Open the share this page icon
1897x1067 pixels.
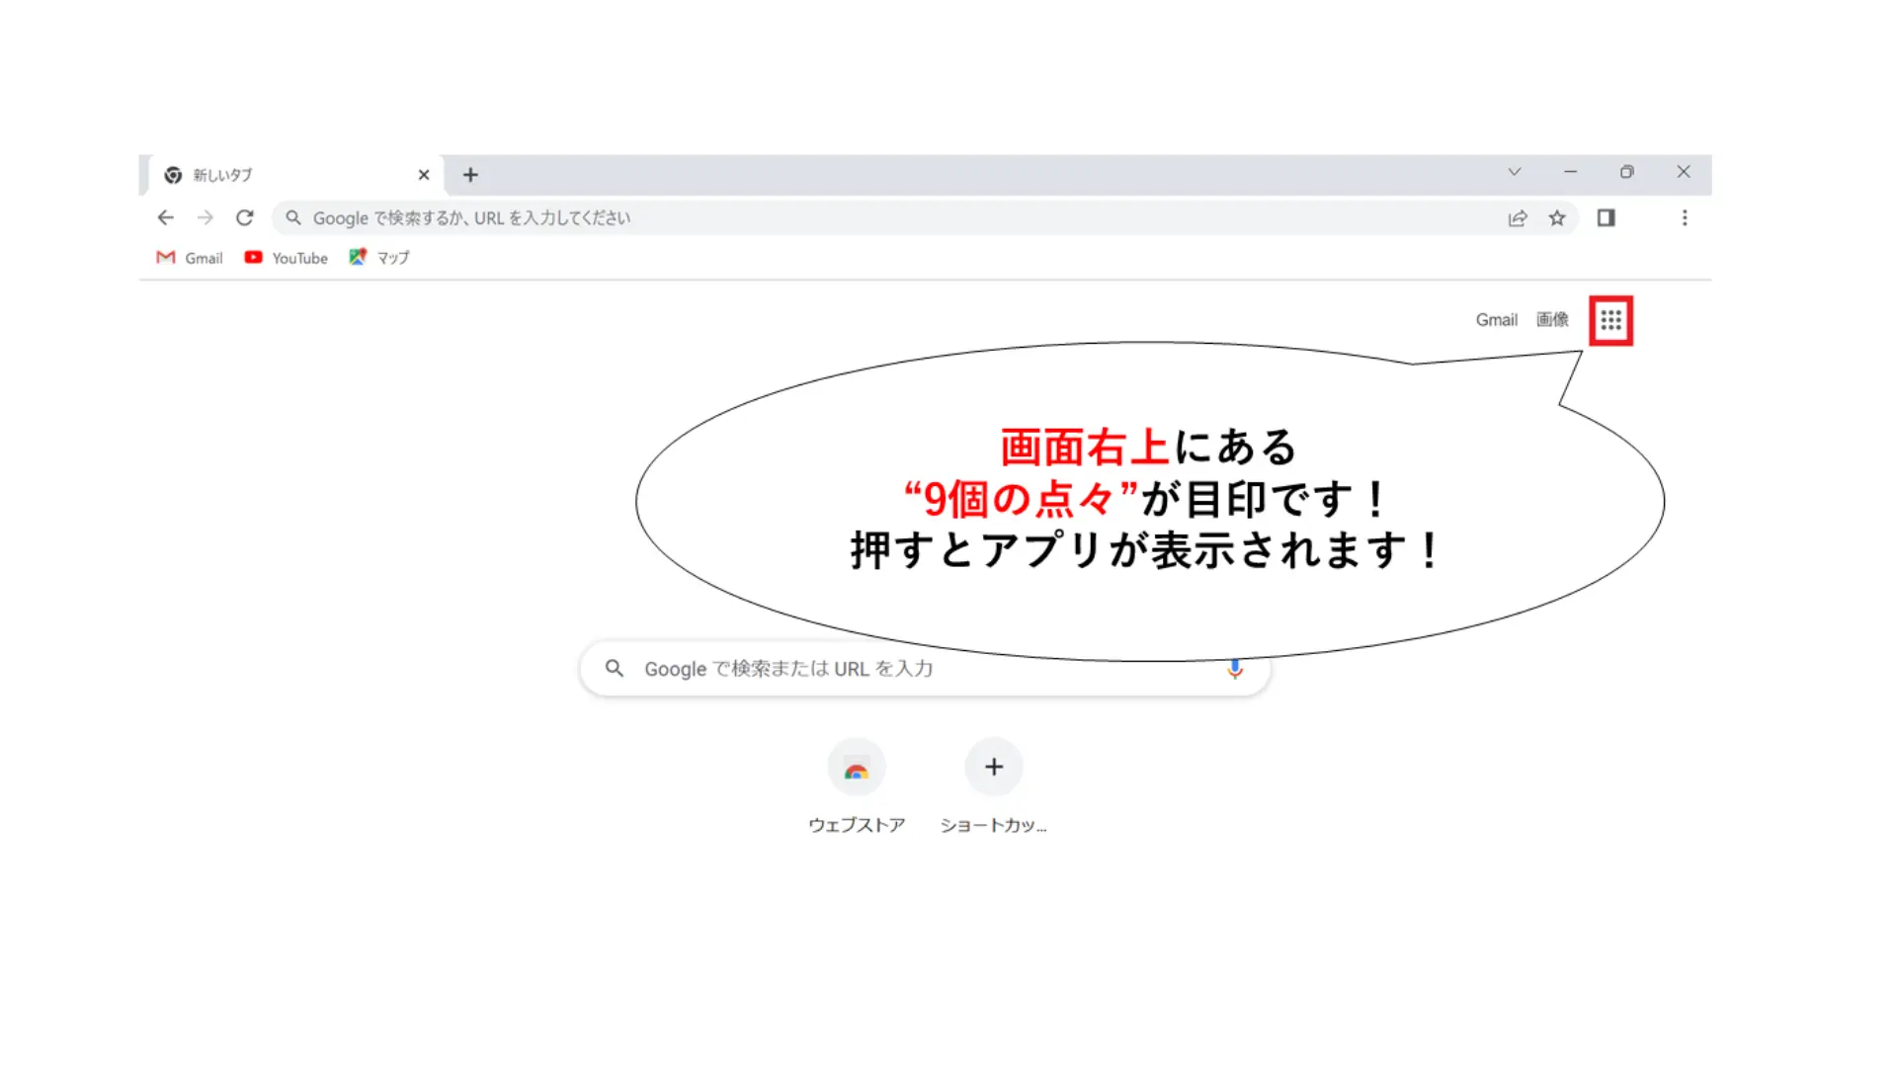[1518, 218]
